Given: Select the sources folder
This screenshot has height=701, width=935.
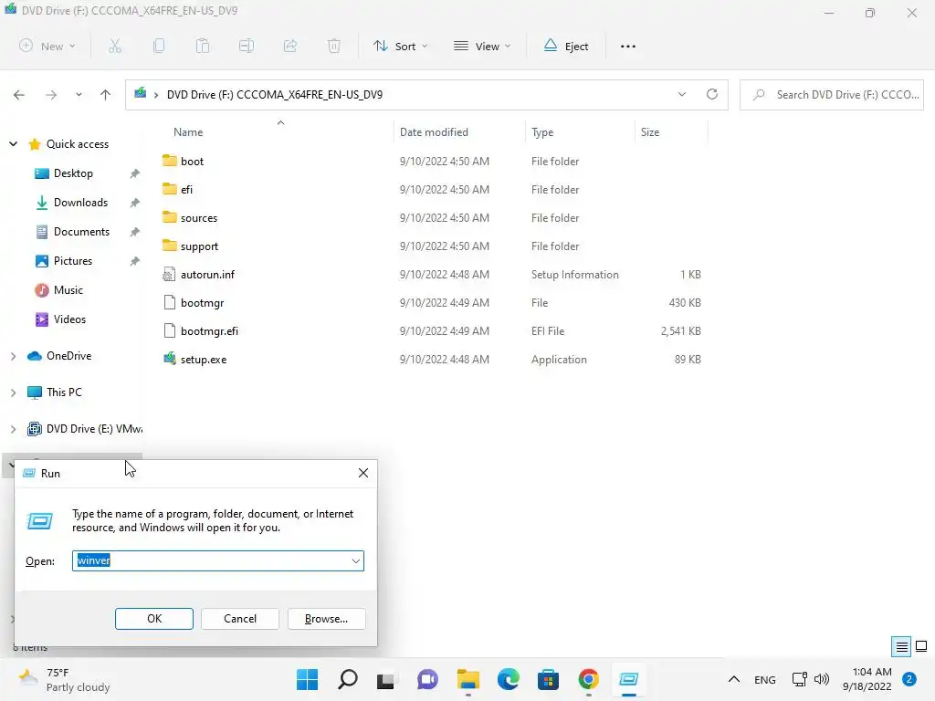Looking at the screenshot, I should click(198, 217).
